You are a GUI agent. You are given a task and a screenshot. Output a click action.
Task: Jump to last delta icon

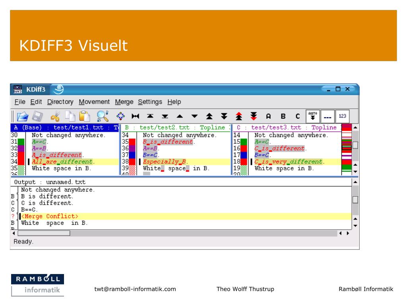point(150,116)
